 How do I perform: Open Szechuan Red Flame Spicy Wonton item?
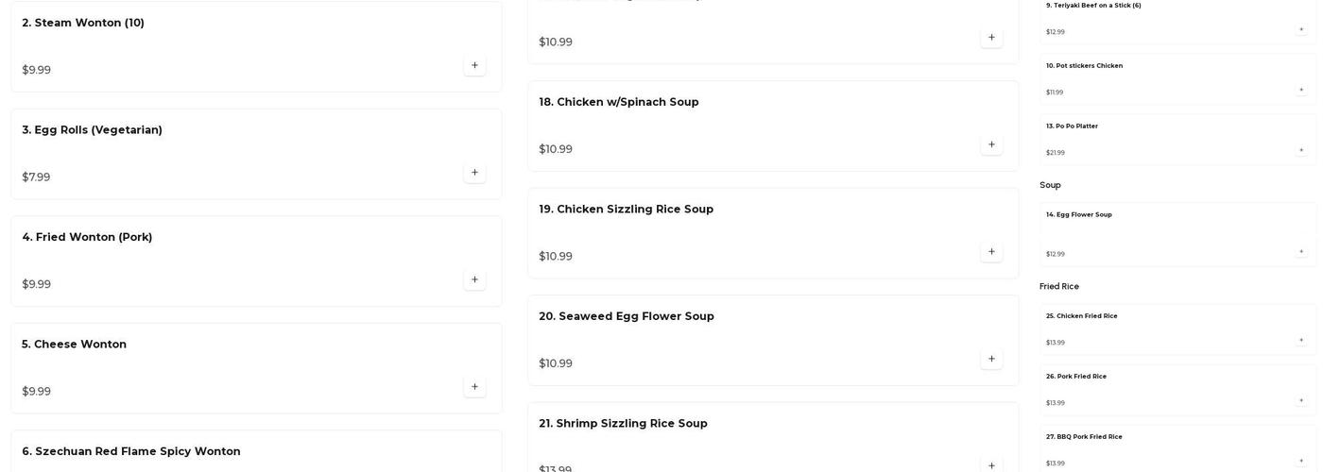(131, 451)
